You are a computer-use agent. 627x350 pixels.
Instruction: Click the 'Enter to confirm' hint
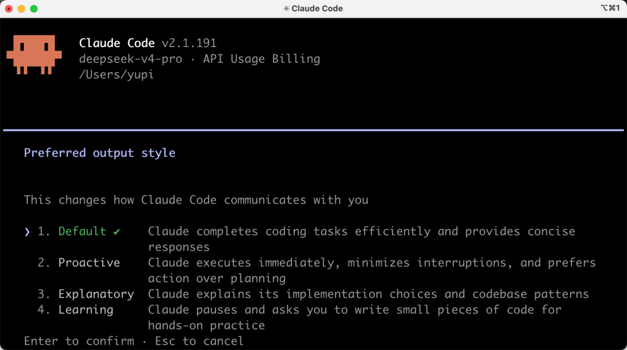(79, 341)
